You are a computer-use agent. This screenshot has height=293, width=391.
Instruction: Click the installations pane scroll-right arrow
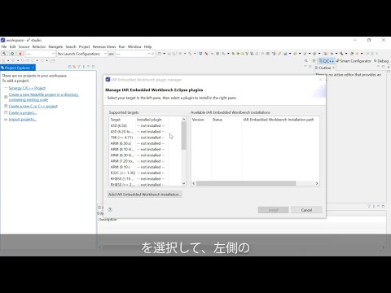coord(317,183)
